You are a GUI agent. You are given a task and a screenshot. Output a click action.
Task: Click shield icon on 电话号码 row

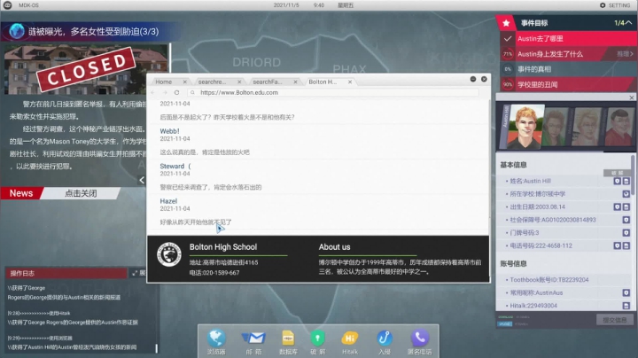click(x=618, y=245)
